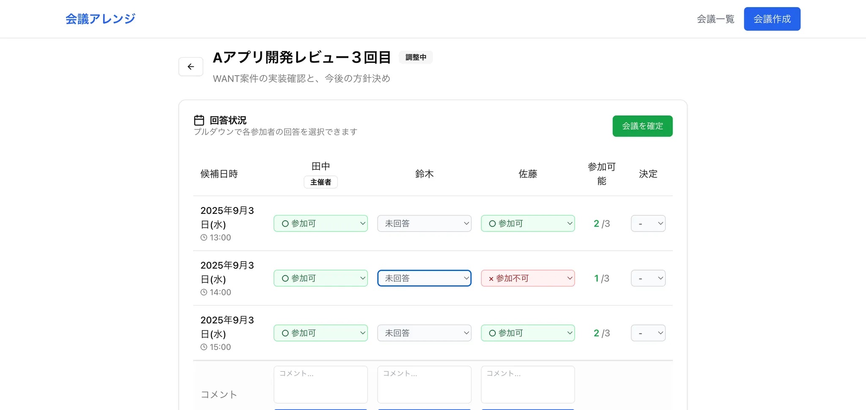Click the clock icon next to 13:00
The width and height of the screenshot is (866, 410).
coord(204,238)
